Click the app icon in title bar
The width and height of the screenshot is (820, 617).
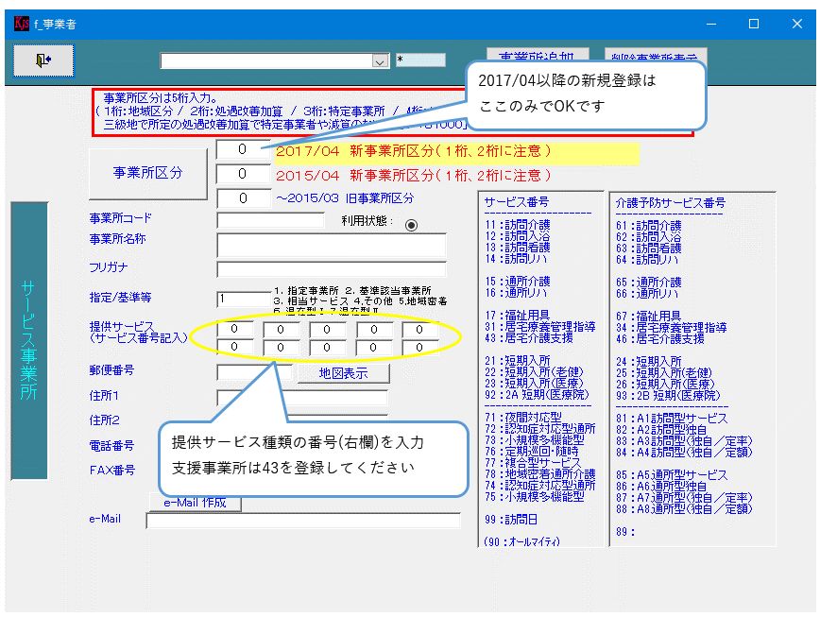pyautogui.click(x=21, y=24)
